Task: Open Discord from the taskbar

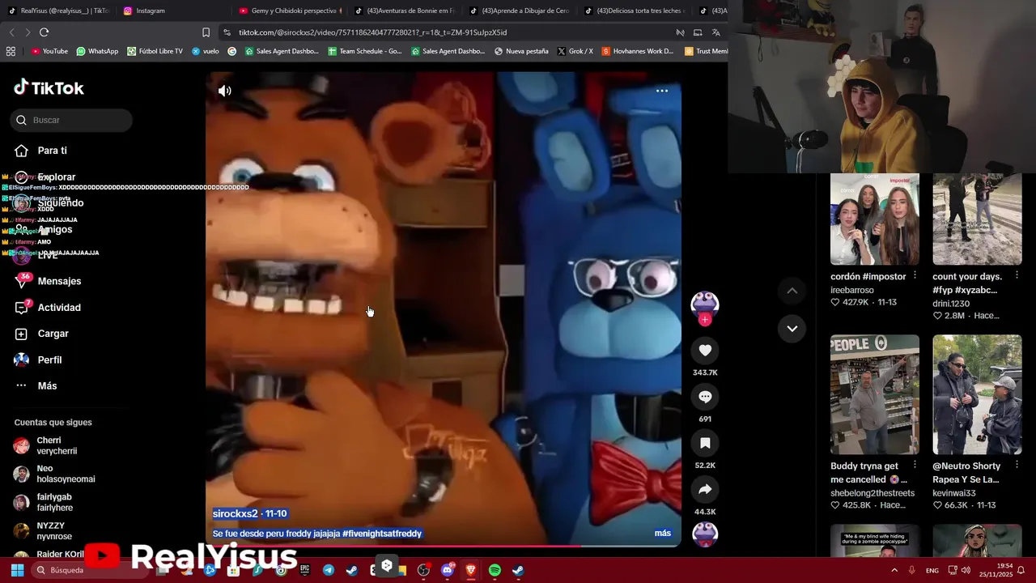Action: pyautogui.click(x=448, y=570)
